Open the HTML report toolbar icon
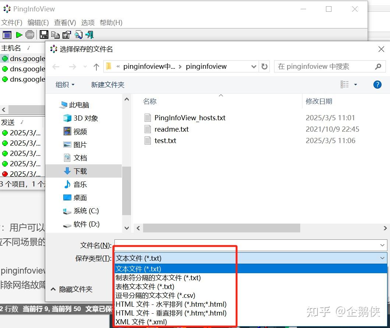Screen dimensions: 390x328 point(67,35)
